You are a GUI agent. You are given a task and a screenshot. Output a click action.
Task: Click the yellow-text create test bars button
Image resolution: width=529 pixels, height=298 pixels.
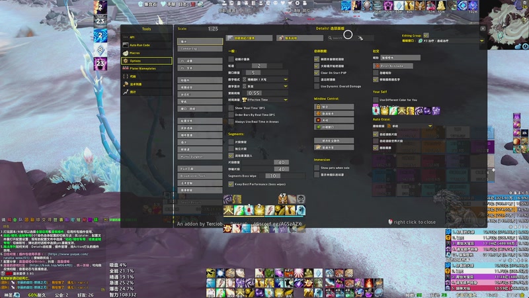tap(249, 38)
